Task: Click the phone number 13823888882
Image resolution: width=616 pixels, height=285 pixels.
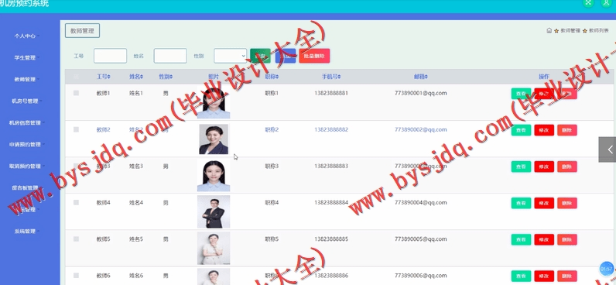Action: click(330, 129)
